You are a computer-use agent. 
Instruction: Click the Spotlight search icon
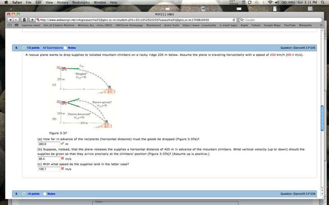click(323, 2)
